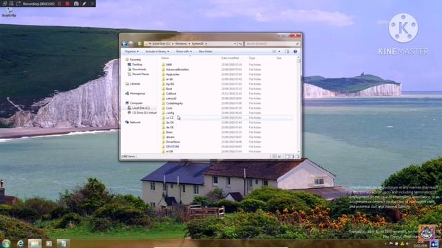Click the Explorer forward arrow button
Image resolution: width=442 pixels, height=248 pixels.
[131, 43]
